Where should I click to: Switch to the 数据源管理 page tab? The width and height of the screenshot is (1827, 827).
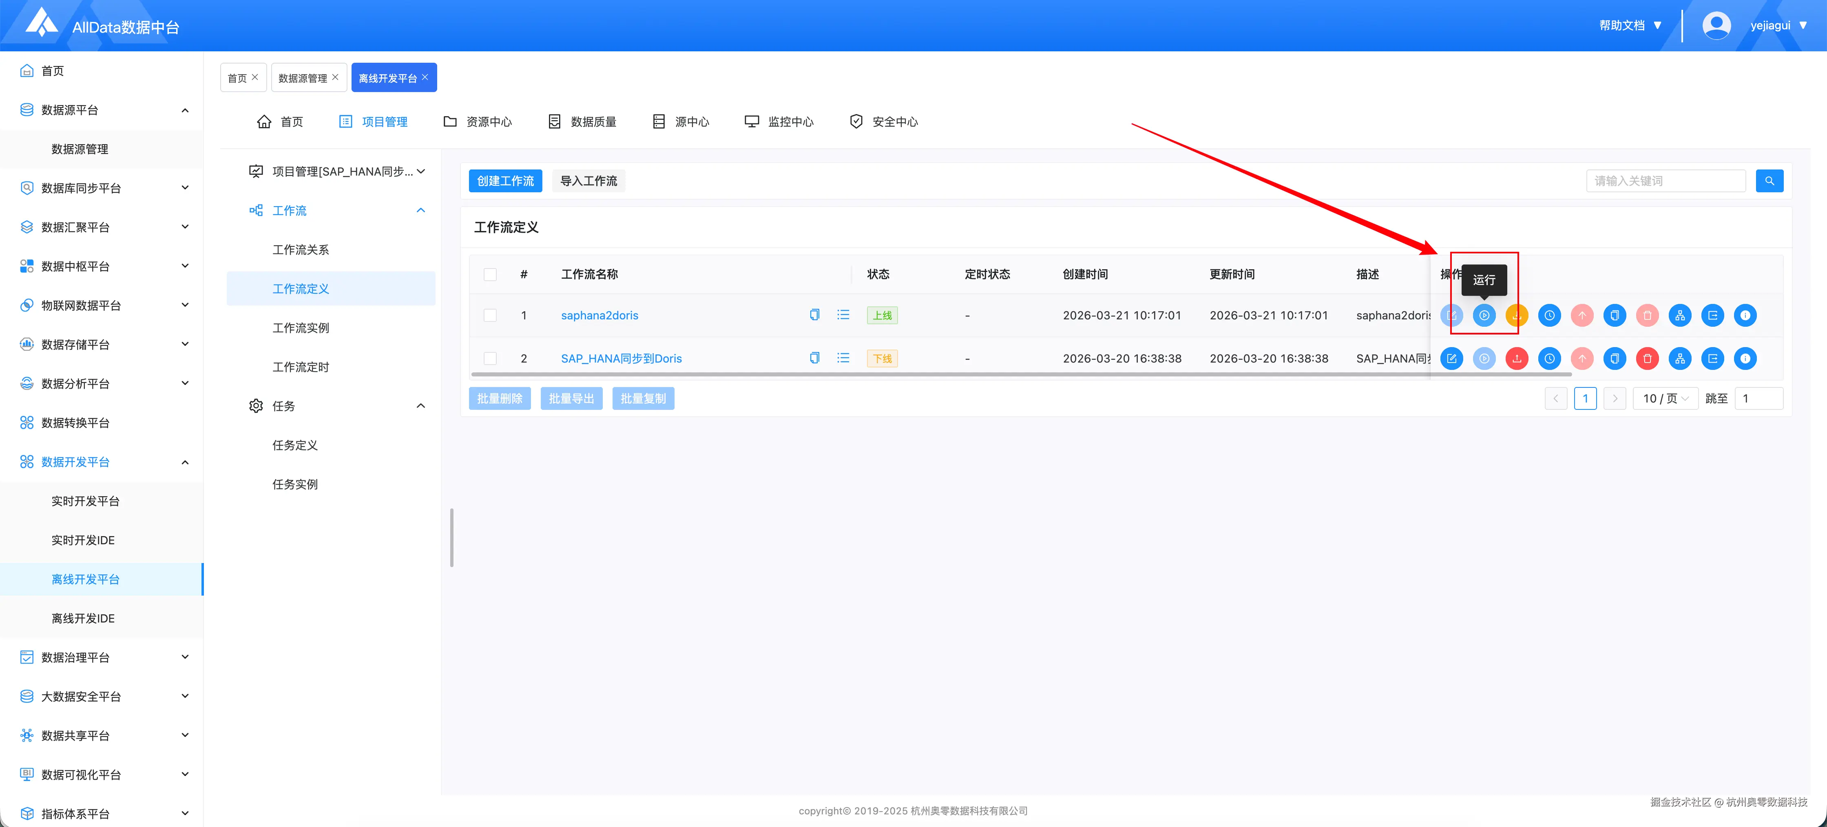(x=303, y=78)
